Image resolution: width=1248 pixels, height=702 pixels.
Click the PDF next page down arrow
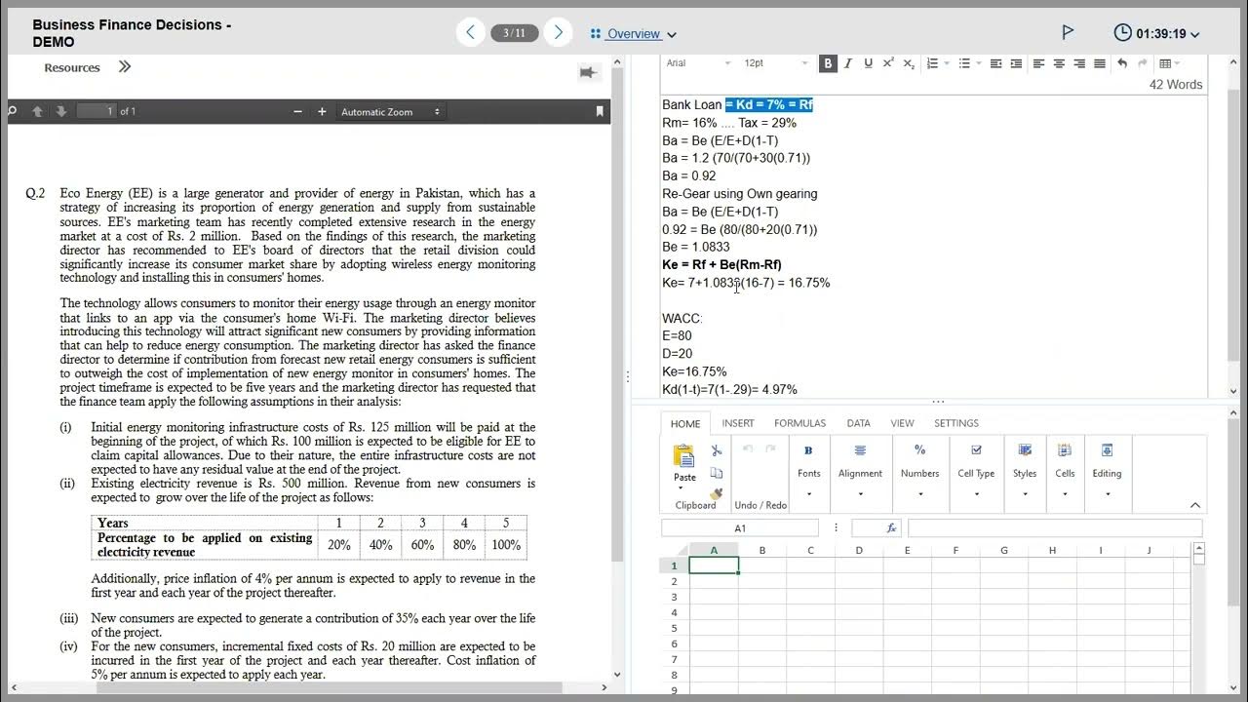[x=60, y=111]
